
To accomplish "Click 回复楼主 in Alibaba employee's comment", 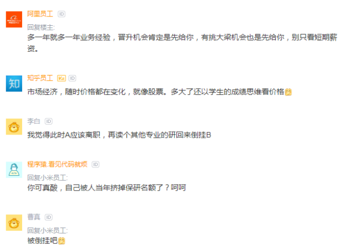I will click(41, 28).
